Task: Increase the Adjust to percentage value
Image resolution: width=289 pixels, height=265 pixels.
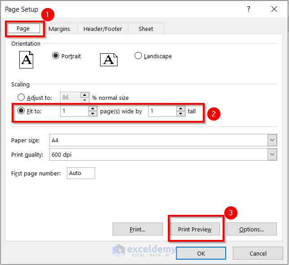Action: pyautogui.click(x=85, y=95)
